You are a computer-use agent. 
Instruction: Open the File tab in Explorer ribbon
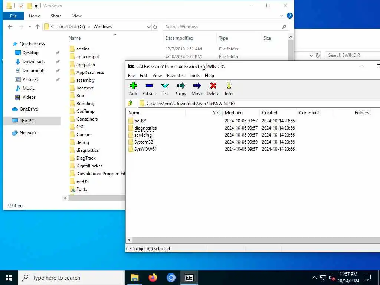13,16
